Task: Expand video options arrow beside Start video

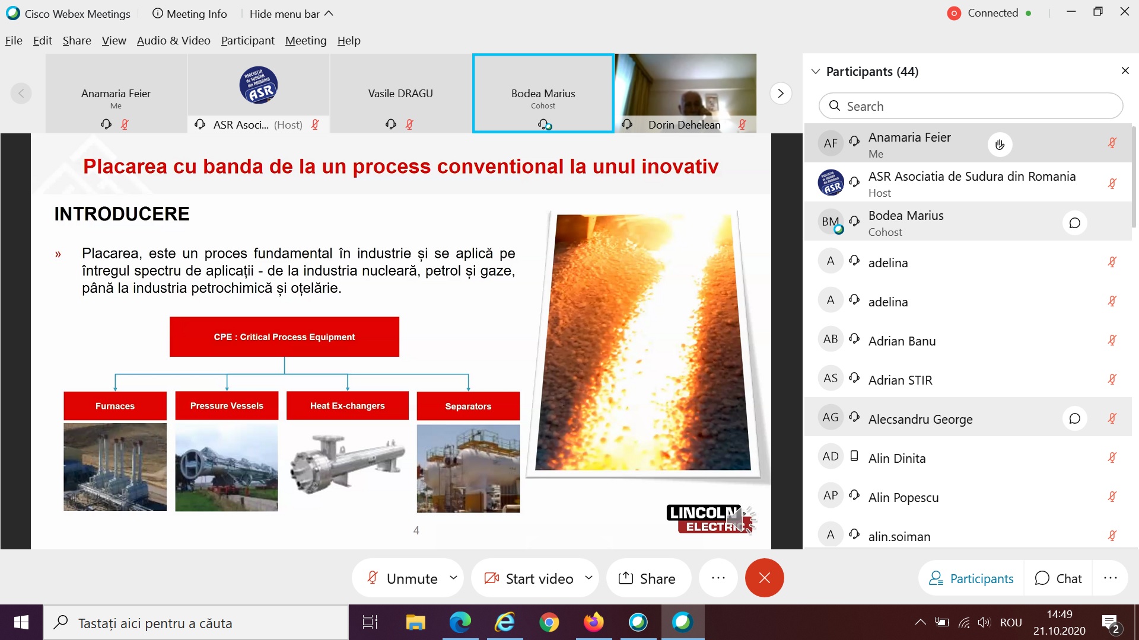Action: tap(588, 577)
